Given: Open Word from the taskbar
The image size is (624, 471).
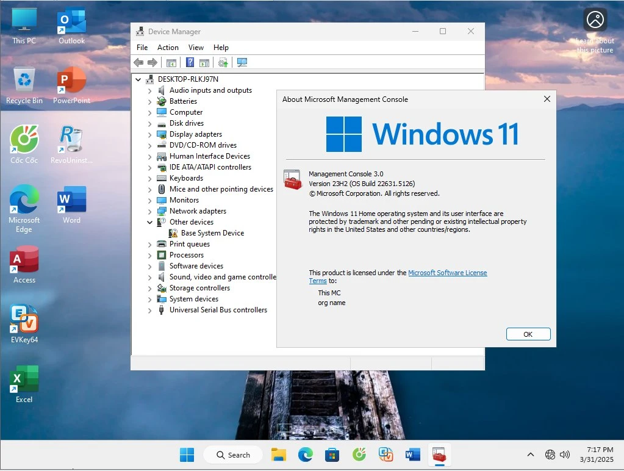Looking at the screenshot, I should point(413,455).
